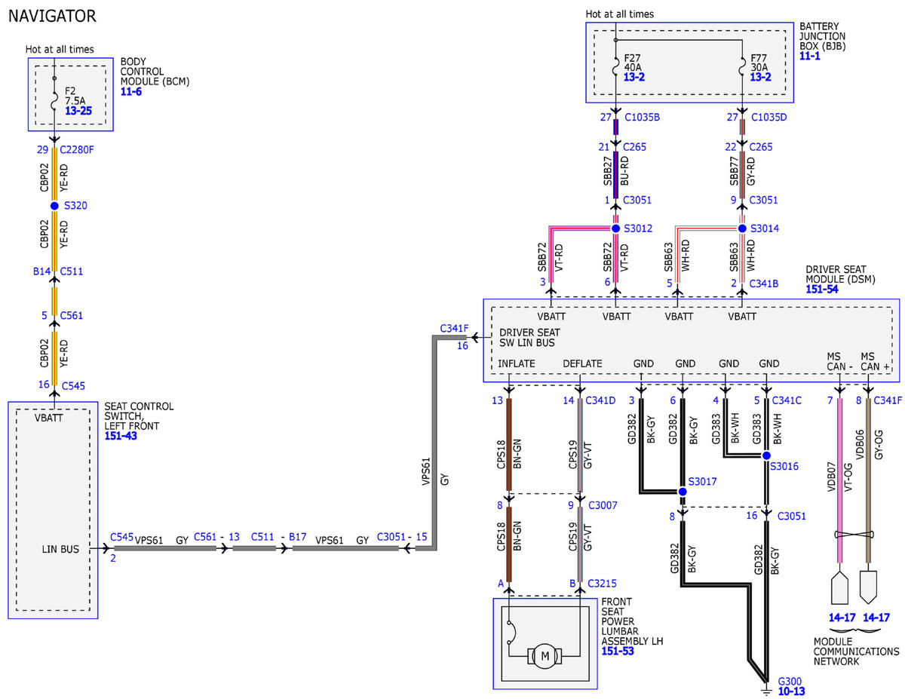Open Driver Seat Module link 151-54

click(x=822, y=289)
